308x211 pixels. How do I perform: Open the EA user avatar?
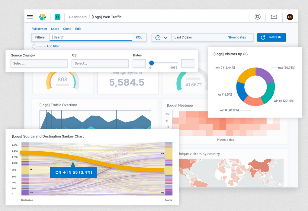pos(290,17)
